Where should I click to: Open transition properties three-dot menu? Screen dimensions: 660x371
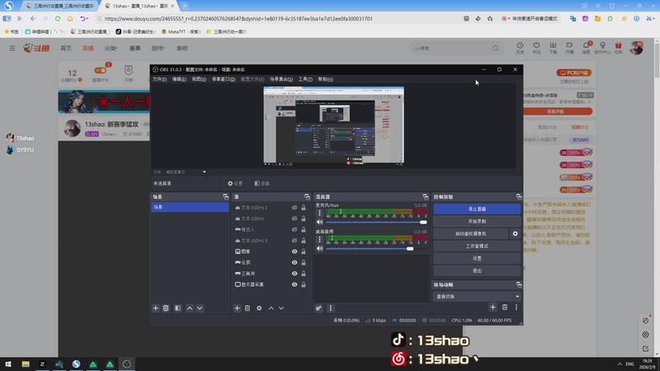click(x=516, y=308)
